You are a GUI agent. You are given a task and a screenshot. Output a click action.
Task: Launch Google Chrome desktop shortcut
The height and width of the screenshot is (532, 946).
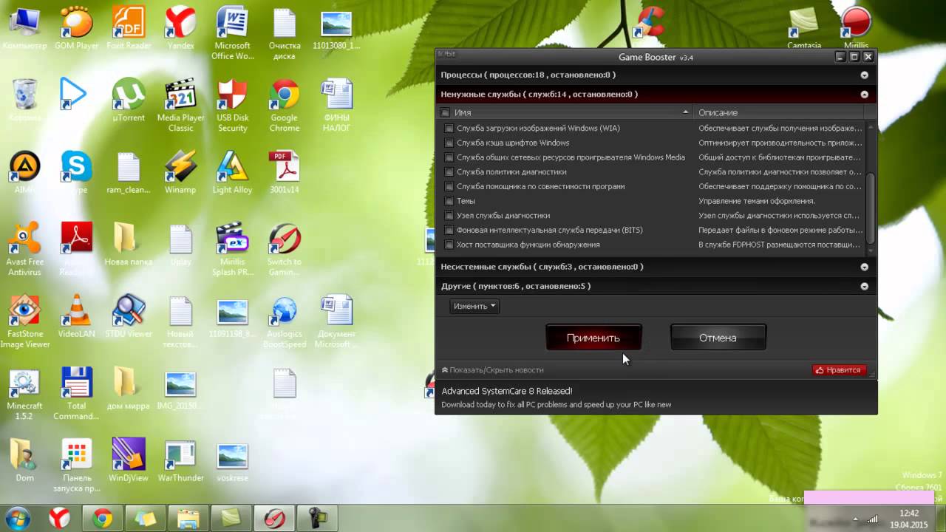285,105
